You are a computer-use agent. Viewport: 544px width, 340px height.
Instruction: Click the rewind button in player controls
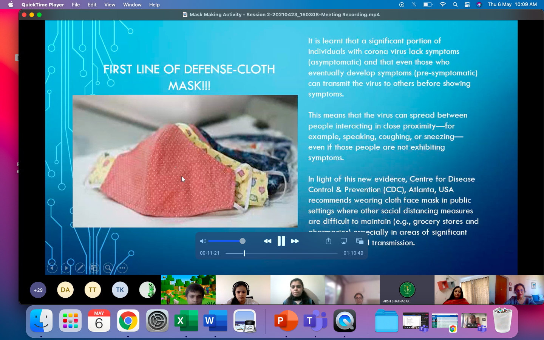pyautogui.click(x=267, y=241)
